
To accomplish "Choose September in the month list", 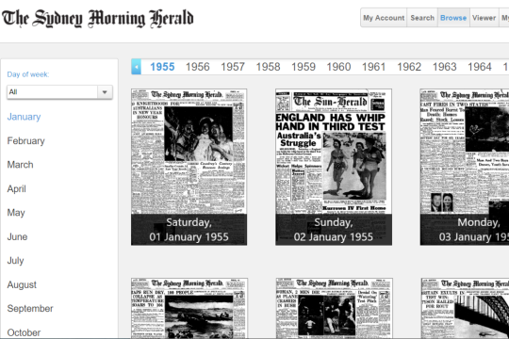I will tap(30, 309).
